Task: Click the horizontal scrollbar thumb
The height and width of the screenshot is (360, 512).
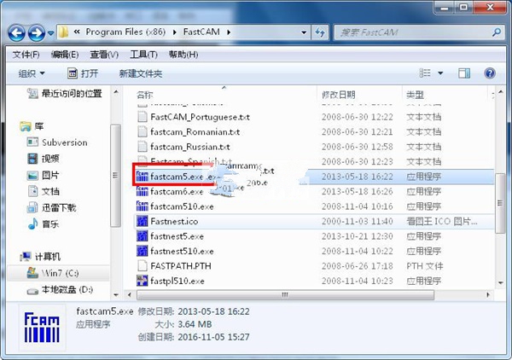Action: 285,294
